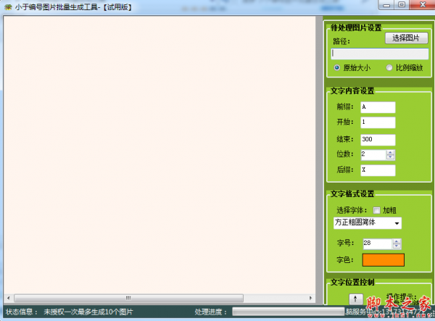435x321 pixels.
Task: Click the 结束 end number field
Action: [x=378, y=140]
